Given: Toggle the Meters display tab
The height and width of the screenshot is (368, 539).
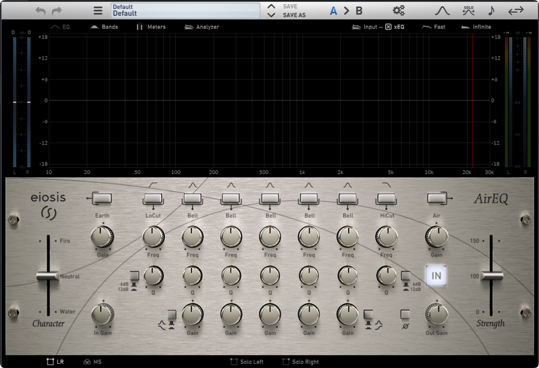Looking at the screenshot, I should coord(151,27).
